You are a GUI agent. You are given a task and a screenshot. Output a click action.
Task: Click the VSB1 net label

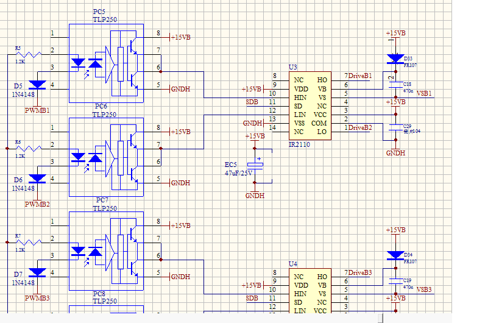(x=425, y=93)
